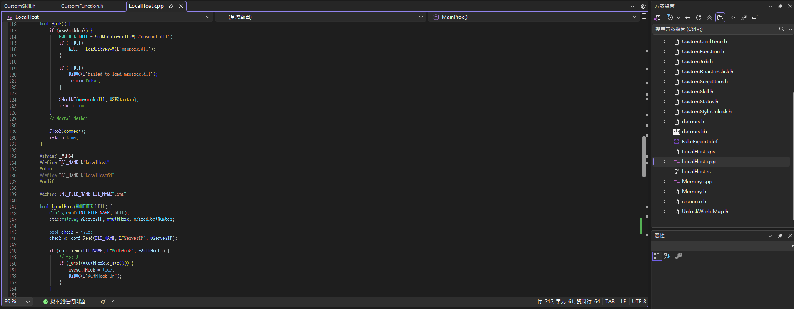Screen dimensions: 794x309
Task: Click the pending changes filter clock icon
Action: click(x=670, y=17)
